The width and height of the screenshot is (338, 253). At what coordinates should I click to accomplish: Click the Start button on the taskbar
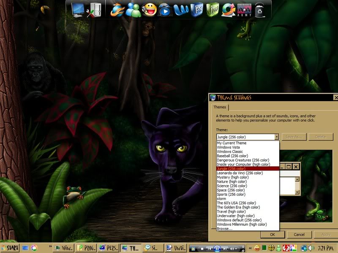pos(10,248)
